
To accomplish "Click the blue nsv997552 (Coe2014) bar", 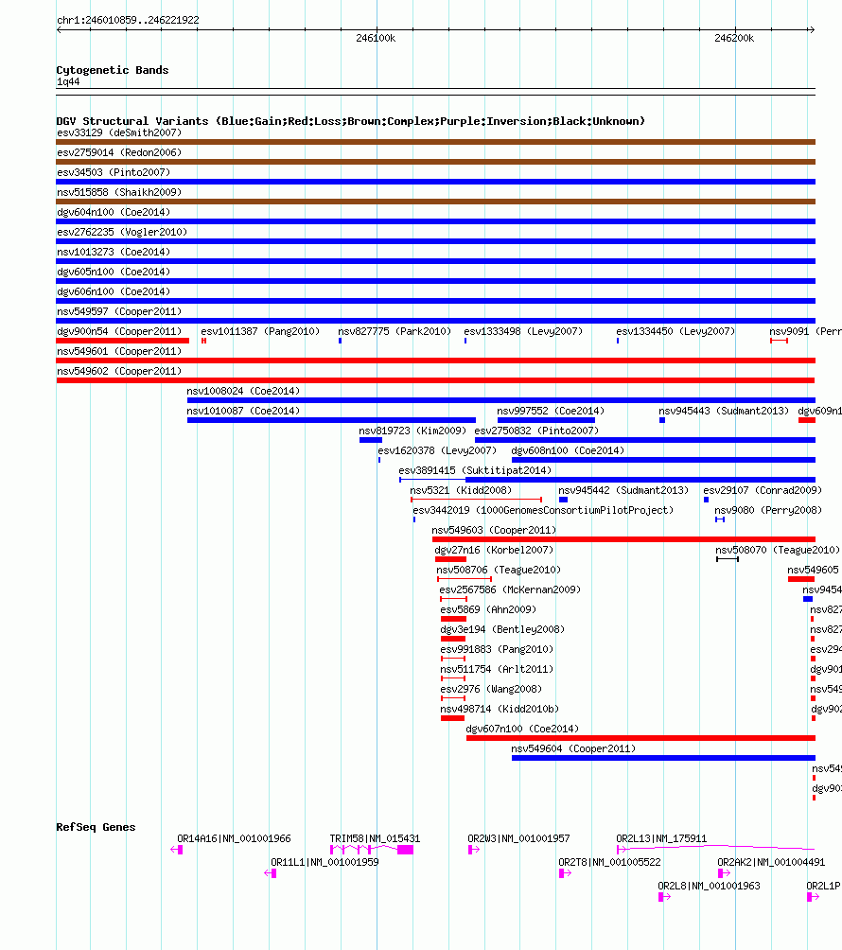I will (x=547, y=420).
